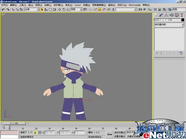Open the Edit Named Selection Sets tool

(x=113, y=10)
